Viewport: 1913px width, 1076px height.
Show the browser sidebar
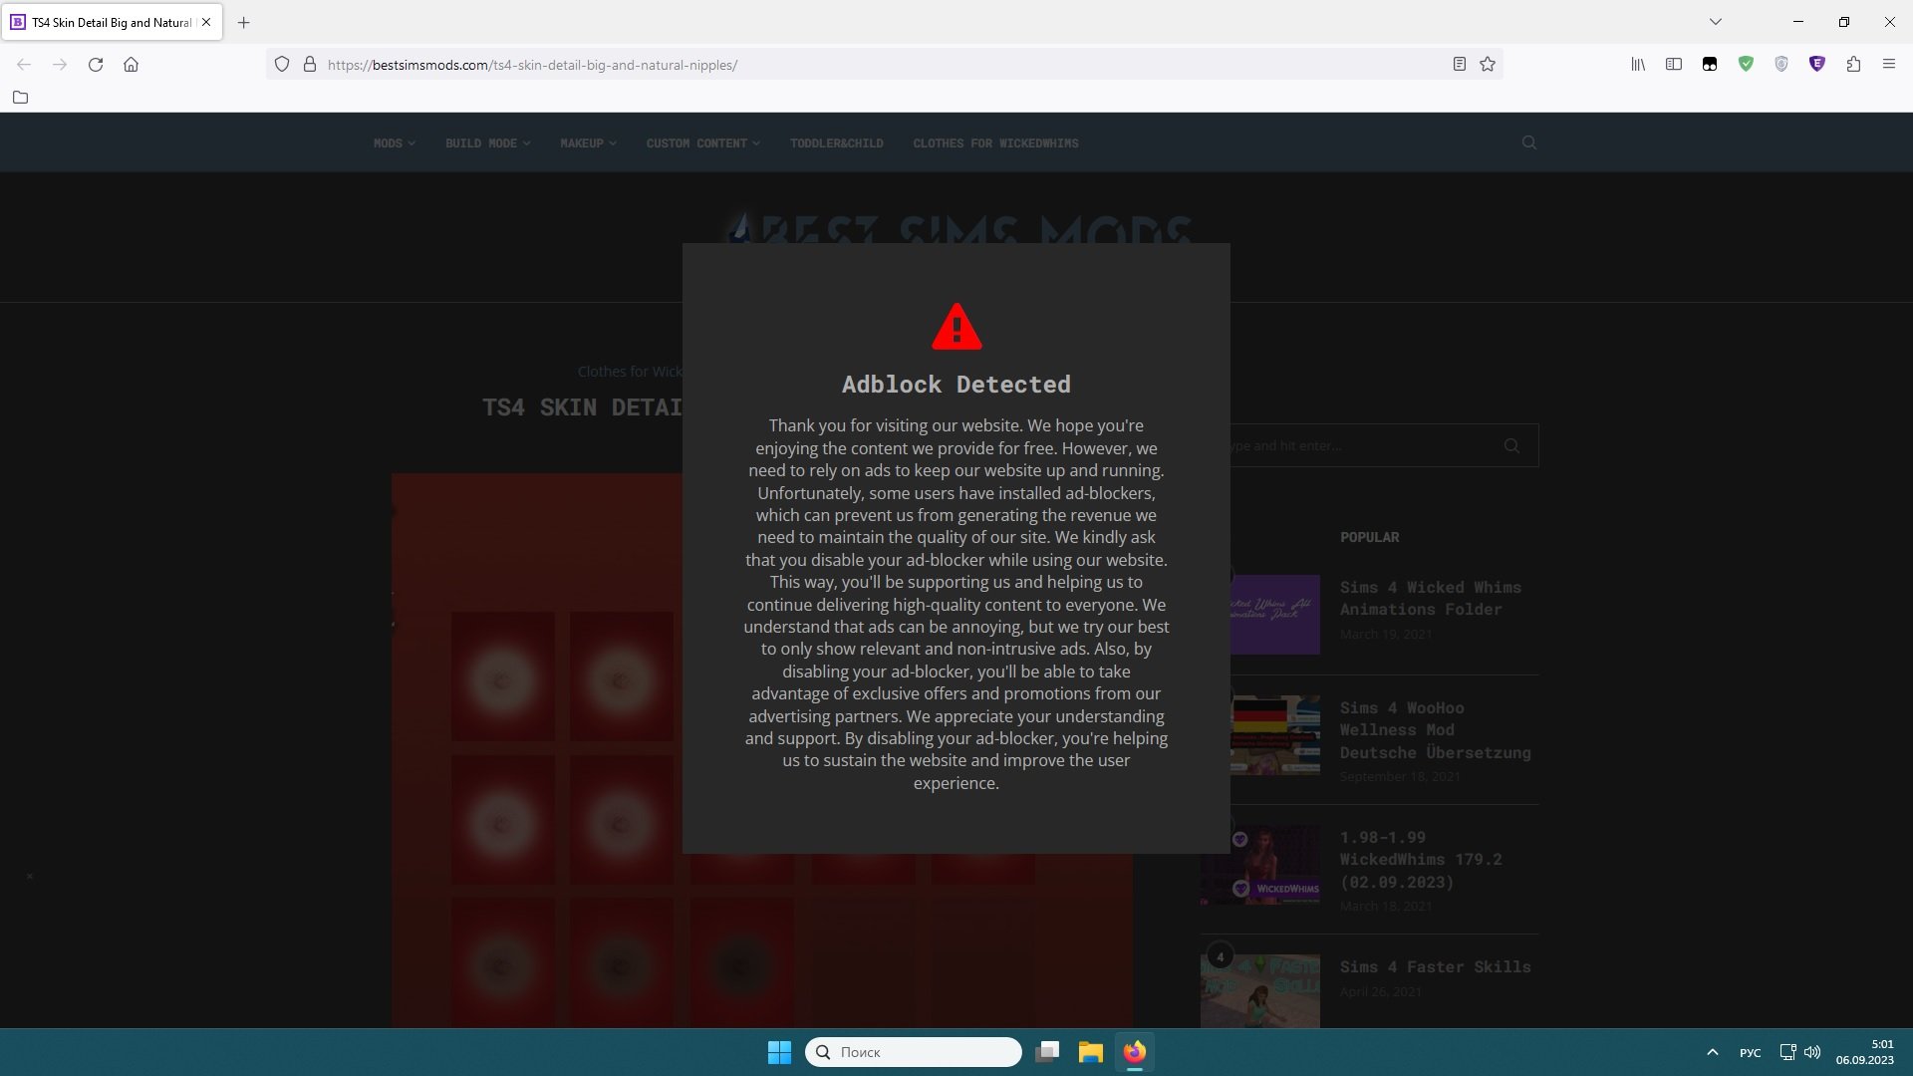click(x=1673, y=64)
